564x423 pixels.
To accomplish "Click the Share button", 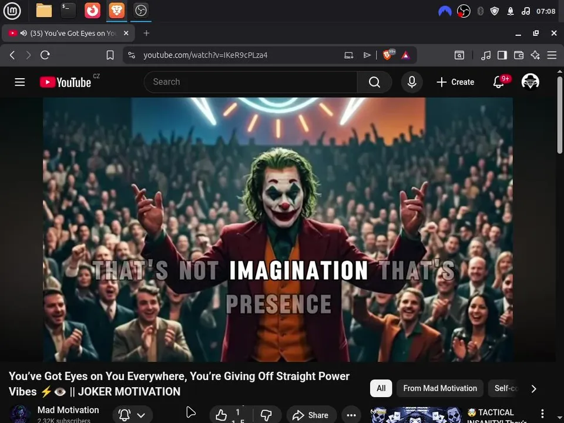I will click(311, 415).
